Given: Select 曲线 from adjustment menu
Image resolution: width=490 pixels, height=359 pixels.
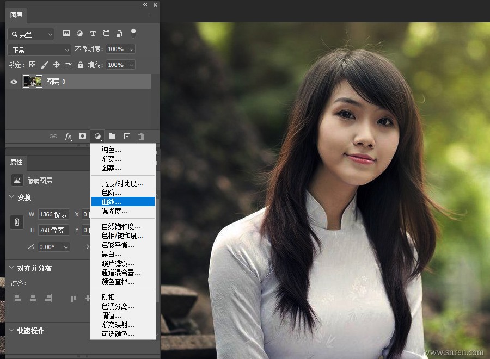Looking at the screenshot, I should pos(123,202).
